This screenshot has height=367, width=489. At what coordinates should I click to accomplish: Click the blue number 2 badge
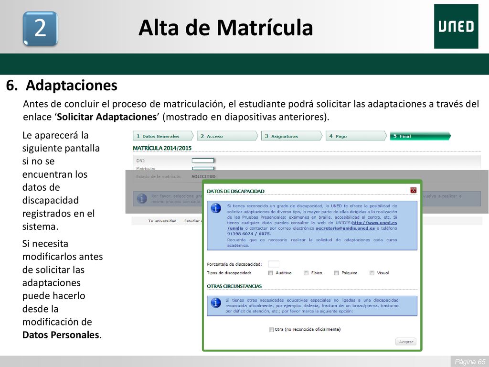[40, 29]
